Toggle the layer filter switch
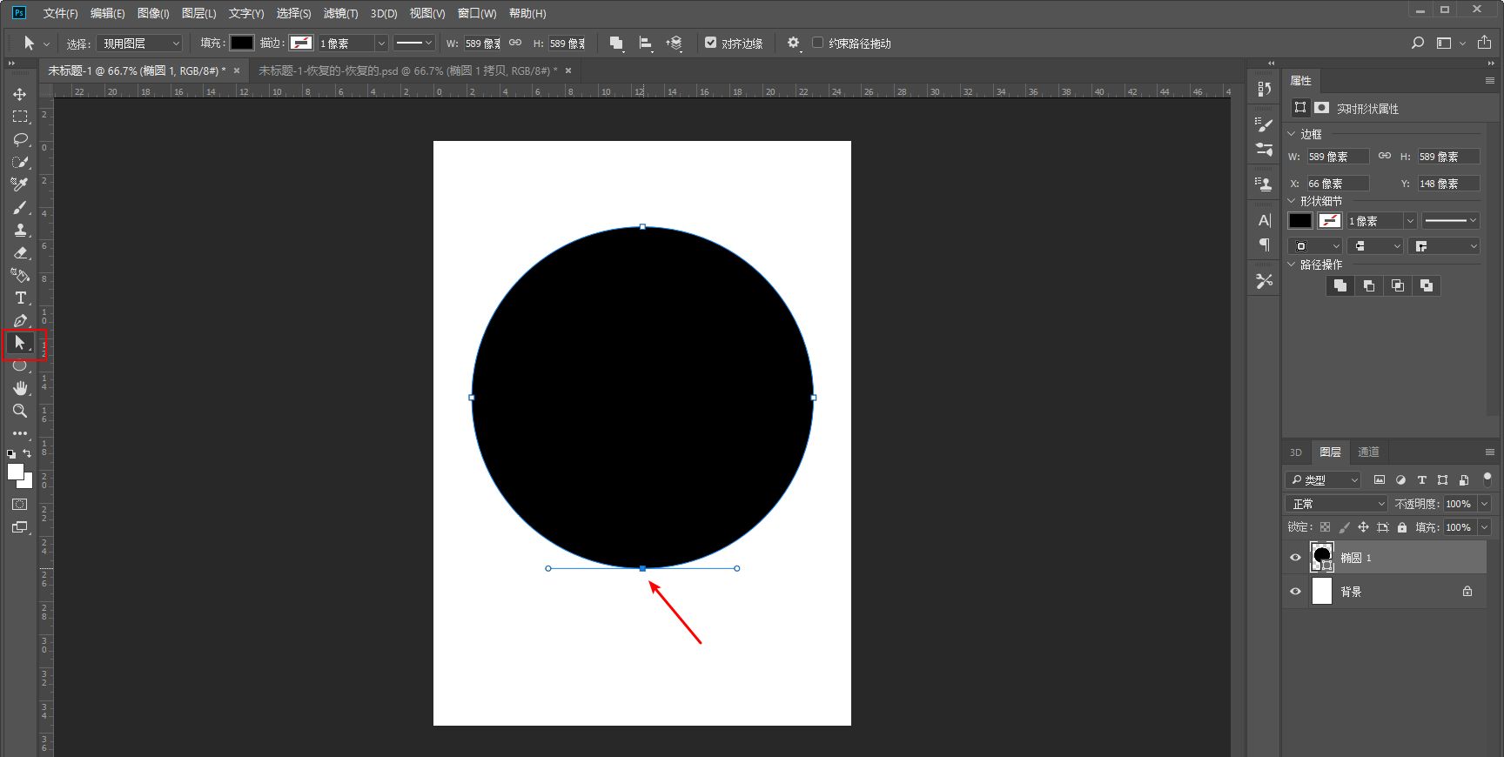1504x757 pixels. pyautogui.click(x=1487, y=479)
